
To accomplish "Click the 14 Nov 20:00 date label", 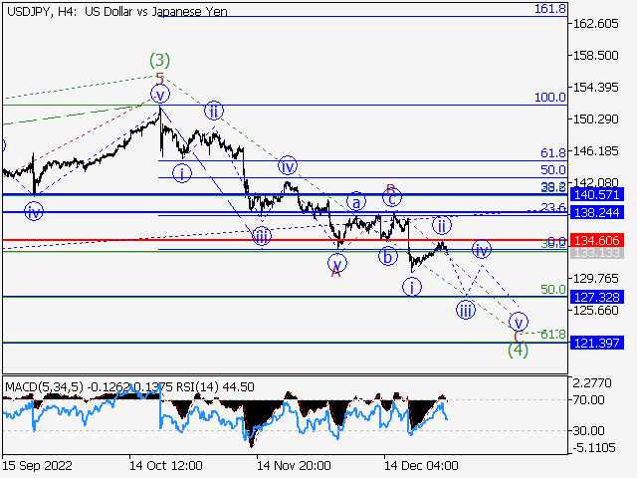I will [x=295, y=465].
